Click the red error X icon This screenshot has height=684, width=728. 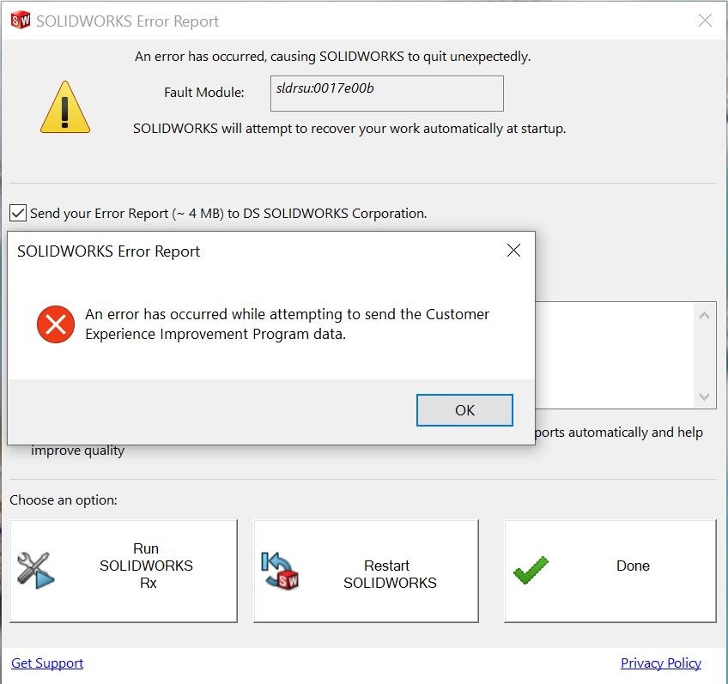tap(56, 324)
